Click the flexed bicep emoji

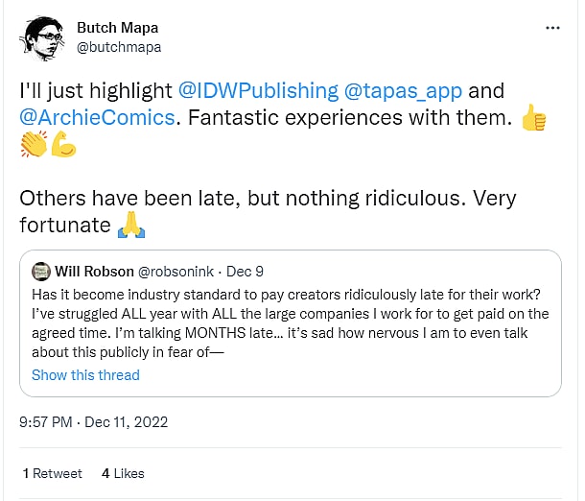click(63, 145)
